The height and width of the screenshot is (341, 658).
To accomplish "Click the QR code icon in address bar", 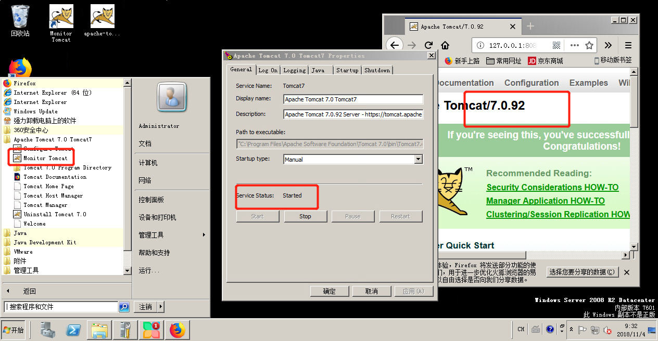I will click(x=556, y=45).
